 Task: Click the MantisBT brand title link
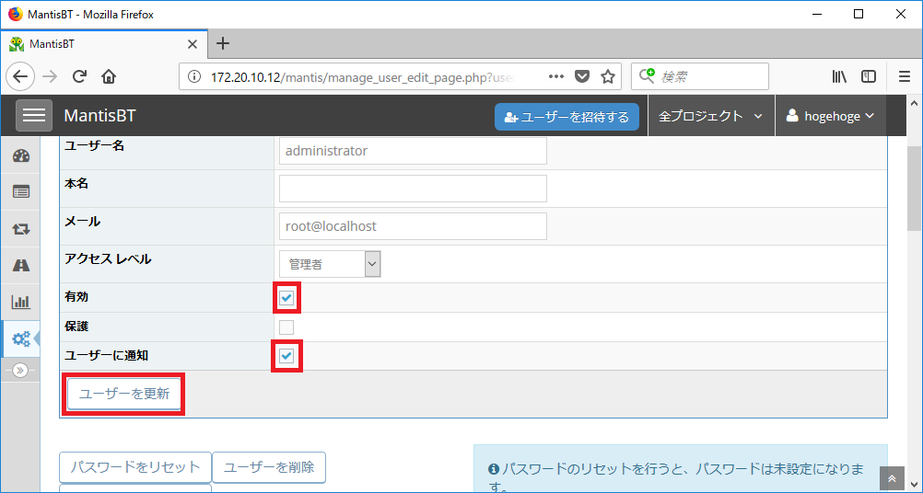[99, 116]
